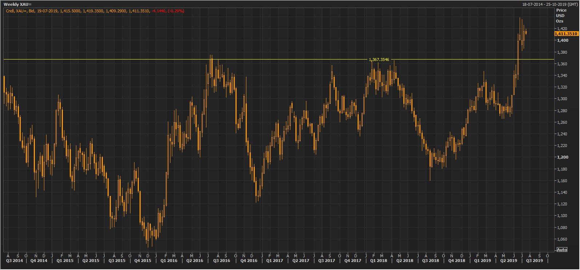
Task: Click the Bid label in the legend
Action: click(32, 11)
